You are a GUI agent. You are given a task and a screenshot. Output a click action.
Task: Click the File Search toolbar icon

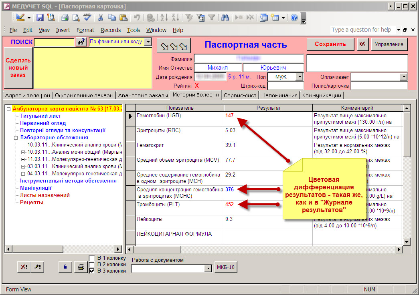[51, 18]
